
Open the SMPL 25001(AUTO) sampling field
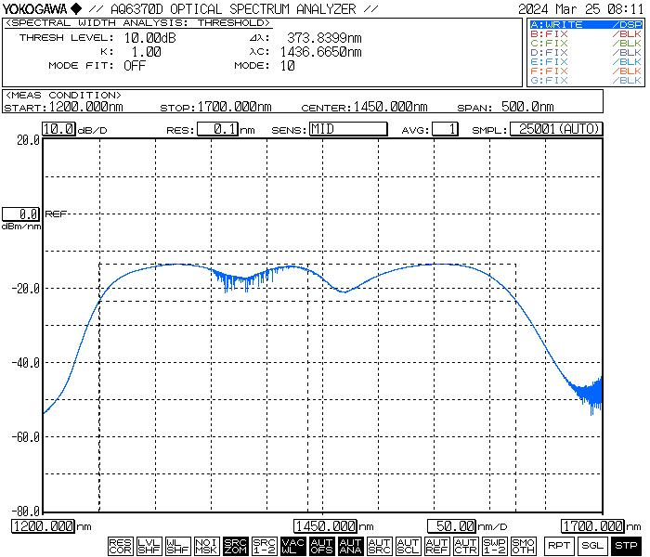(x=555, y=129)
